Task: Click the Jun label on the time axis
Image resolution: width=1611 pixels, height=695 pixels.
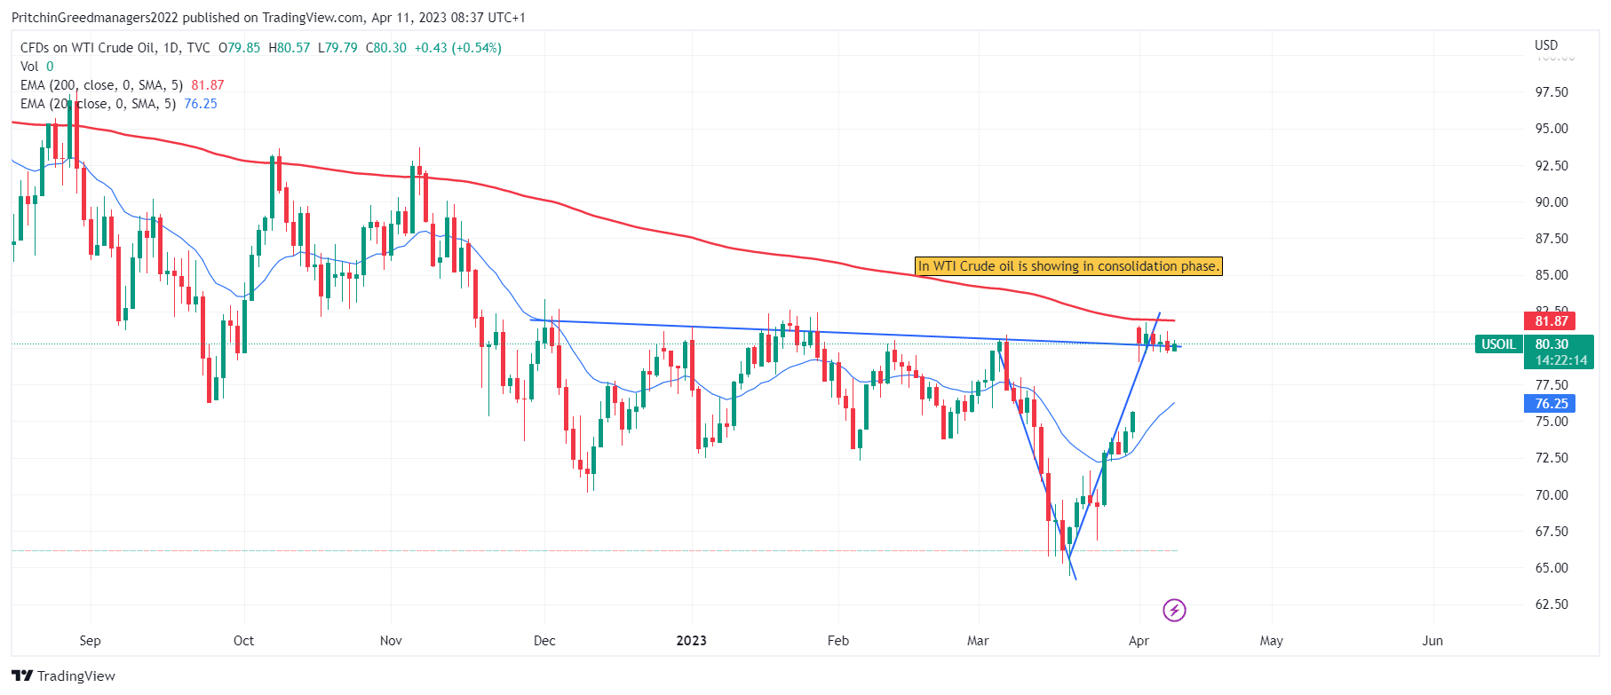Action: pos(1432,641)
